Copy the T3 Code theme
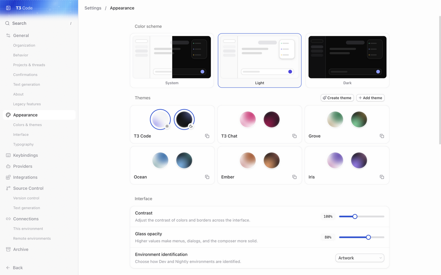Viewport: 441px width, 275px height. click(x=207, y=136)
